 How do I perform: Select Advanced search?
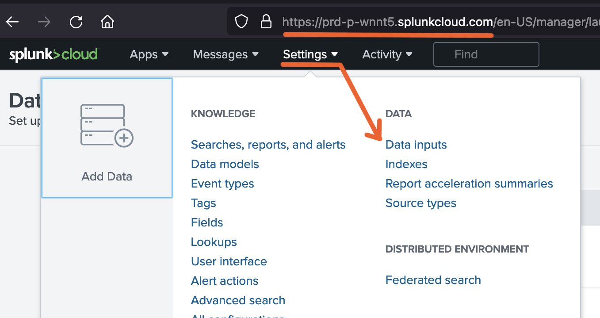(238, 300)
